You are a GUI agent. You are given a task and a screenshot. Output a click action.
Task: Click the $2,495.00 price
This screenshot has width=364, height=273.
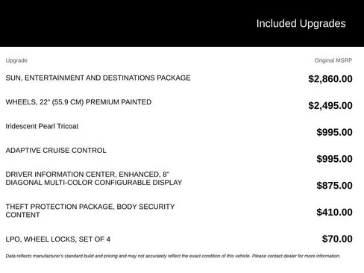(330, 105)
